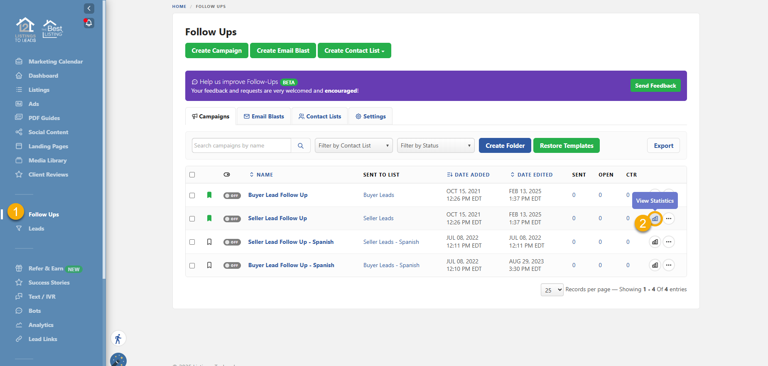Toggle on the Buyer Lead Follow Up campaign
Image resolution: width=768 pixels, height=366 pixels.
[x=232, y=196]
